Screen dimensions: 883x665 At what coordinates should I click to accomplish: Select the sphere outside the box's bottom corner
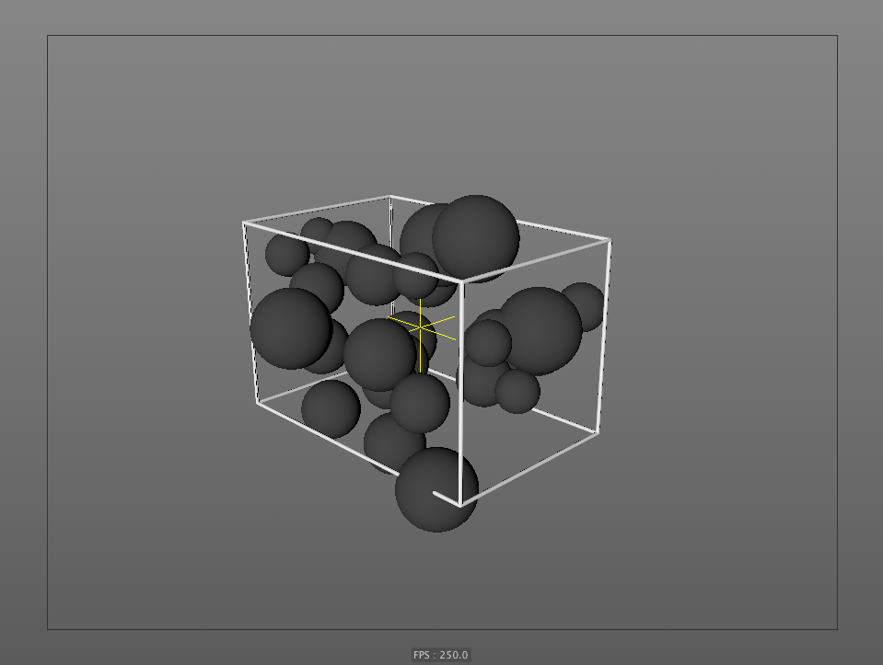tap(436, 489)
